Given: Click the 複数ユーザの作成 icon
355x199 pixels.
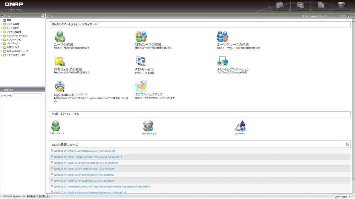Looking at the screenshot, I should [141, 37].
